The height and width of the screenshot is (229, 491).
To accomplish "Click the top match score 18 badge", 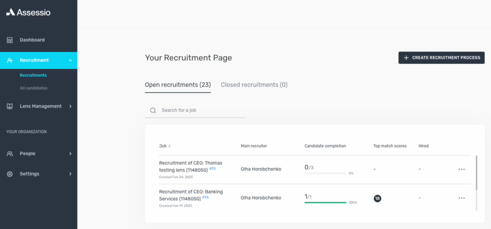I will [x=377, y=198].
